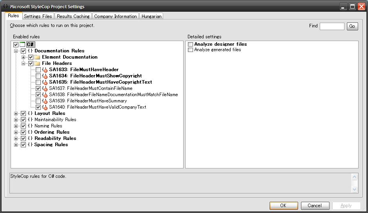Click description box scroll-down arrow
This screenshot has height=213, width=368.
[354, 189]
